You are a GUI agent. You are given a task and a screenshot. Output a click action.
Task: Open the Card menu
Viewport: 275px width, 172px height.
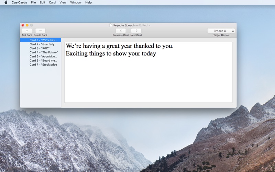pos(52,2)
